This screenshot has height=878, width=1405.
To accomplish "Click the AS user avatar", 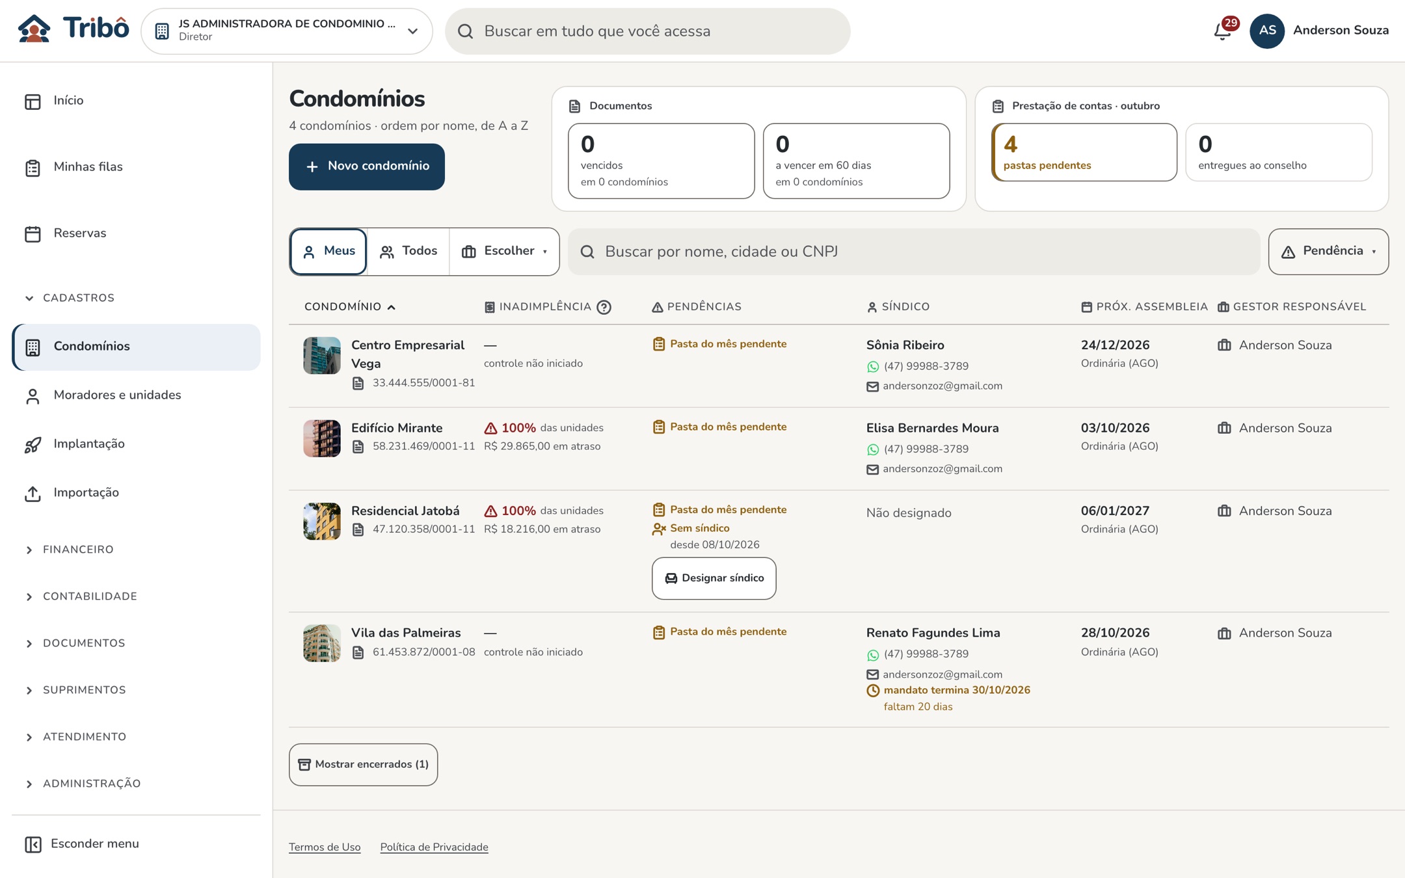I will (1266, 31).
